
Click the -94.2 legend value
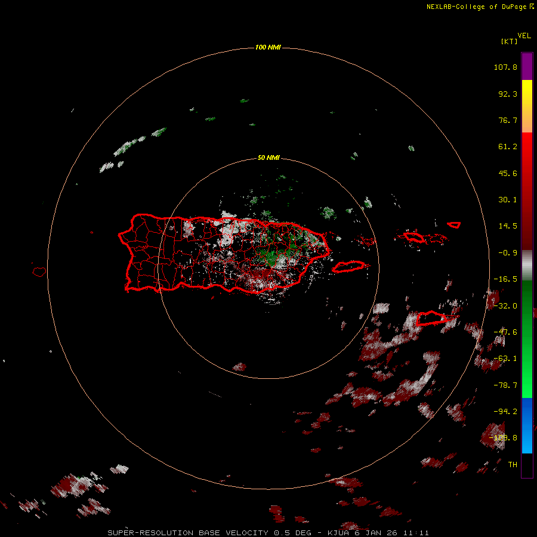505,412
